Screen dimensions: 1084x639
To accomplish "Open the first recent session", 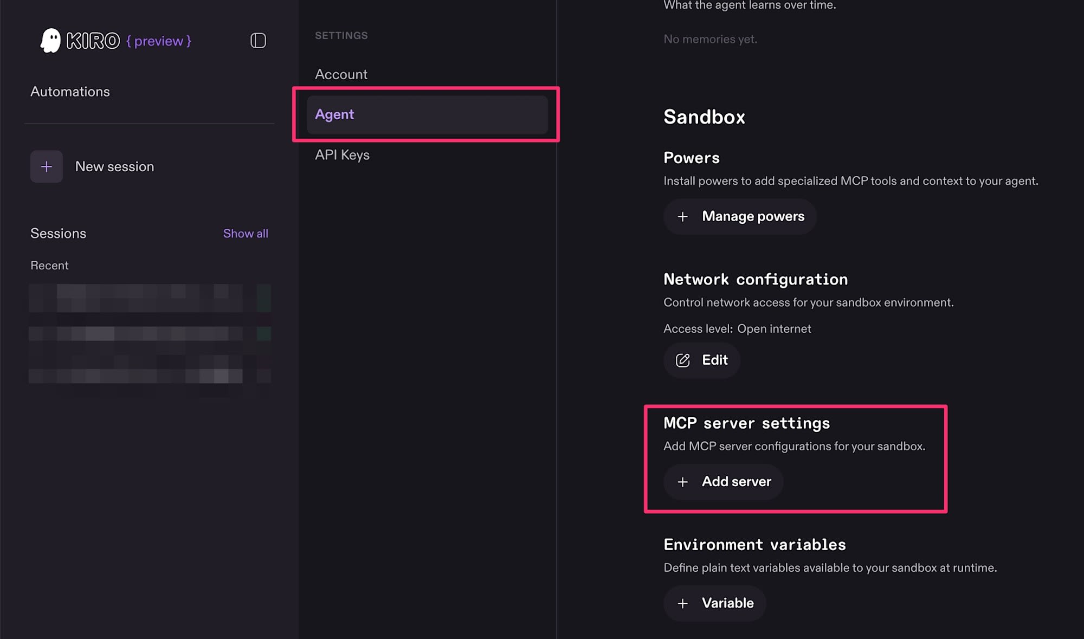I will point(150,298).
